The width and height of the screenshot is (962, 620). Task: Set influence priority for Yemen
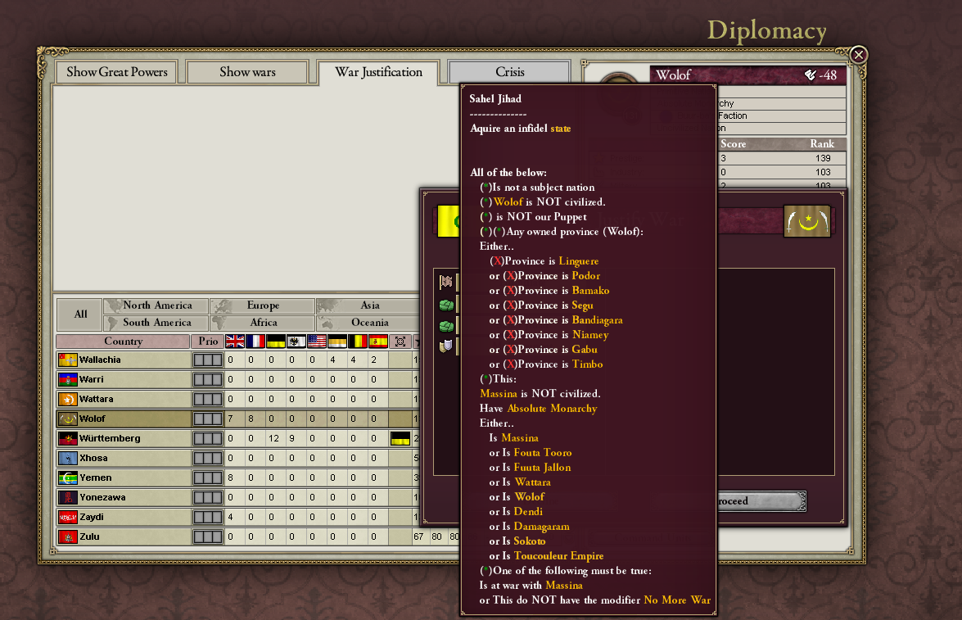click(206, 477)
